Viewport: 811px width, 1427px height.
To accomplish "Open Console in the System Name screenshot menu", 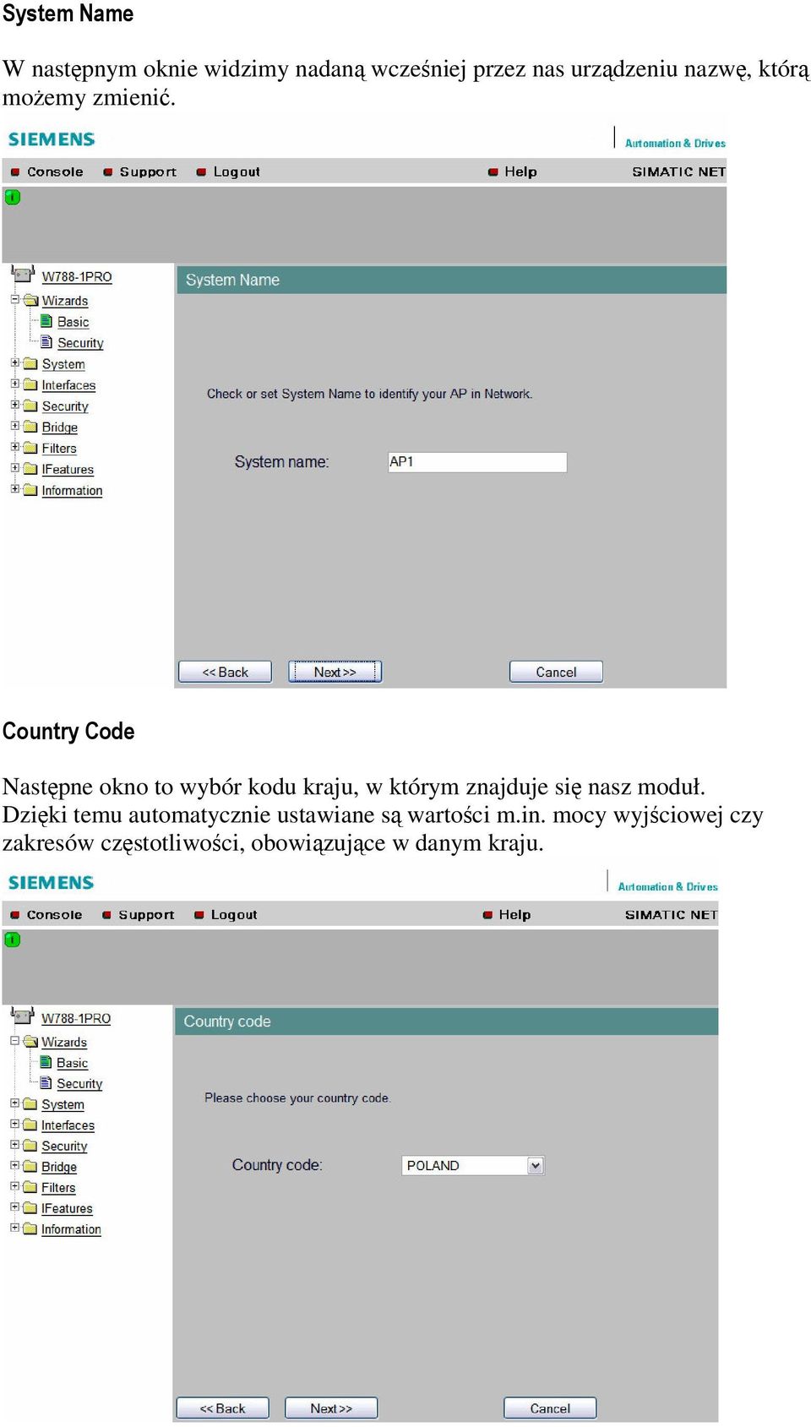I will pyautogui.click(x=55, y=172).
